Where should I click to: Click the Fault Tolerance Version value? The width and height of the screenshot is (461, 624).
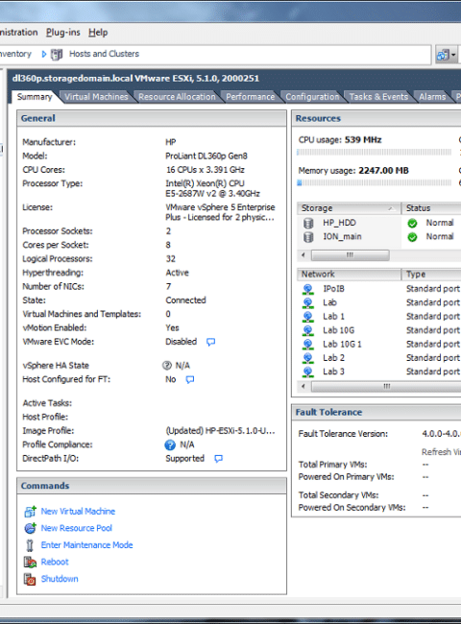pyautogui.click(x=441, y=434)
